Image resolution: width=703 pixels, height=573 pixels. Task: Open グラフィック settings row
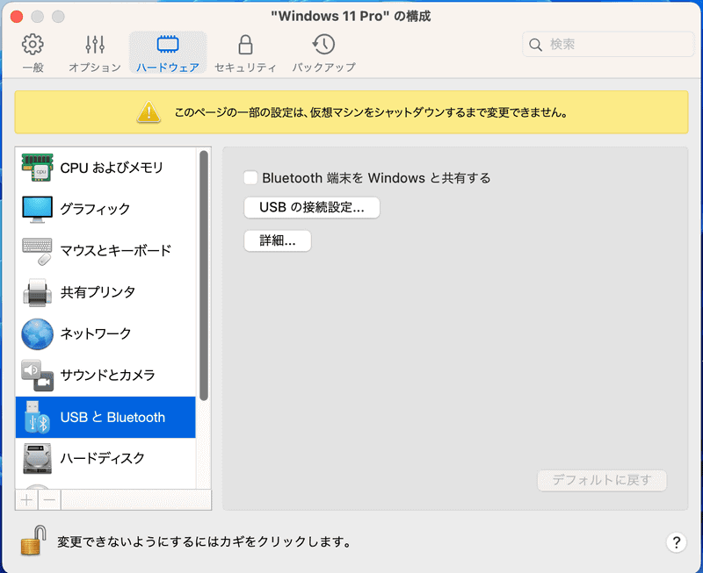point(105,209)
